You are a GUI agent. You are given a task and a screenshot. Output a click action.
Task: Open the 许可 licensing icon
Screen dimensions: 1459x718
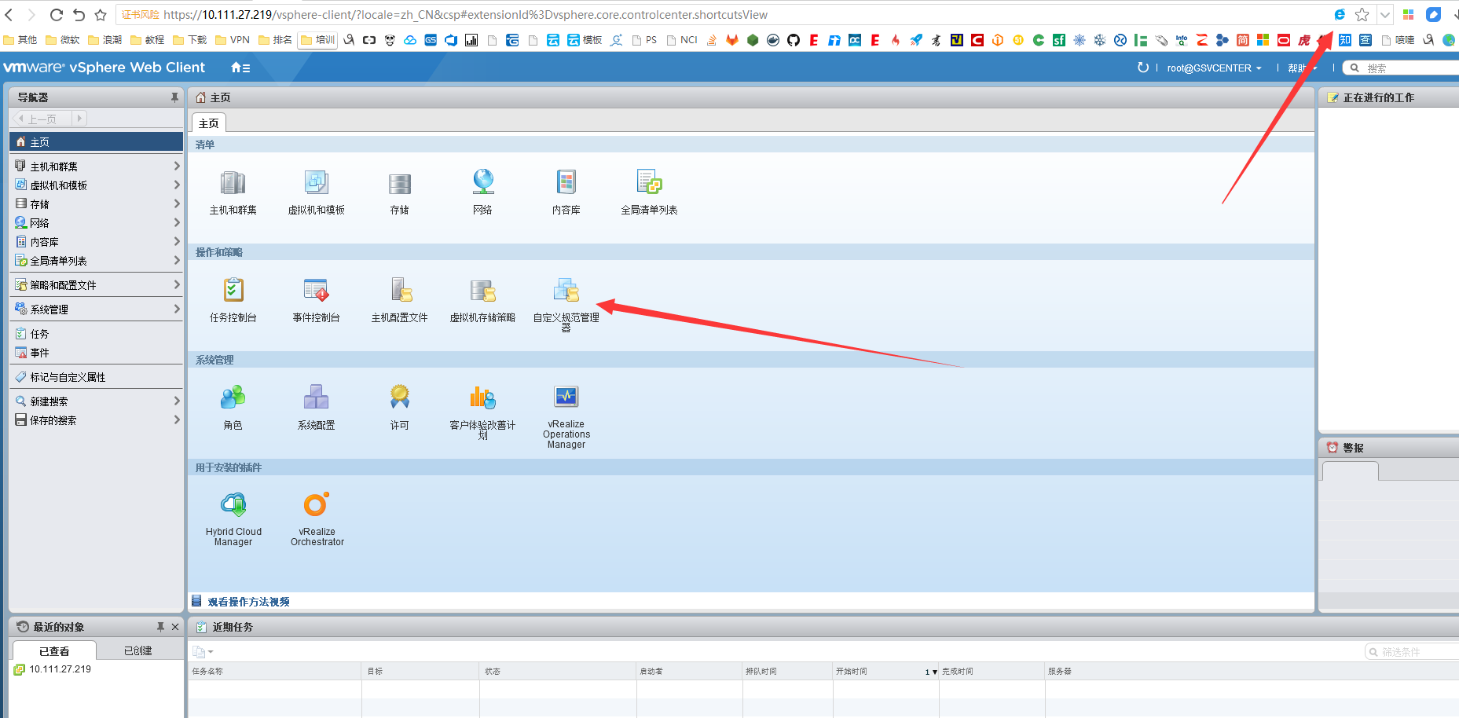coord(400,398)
